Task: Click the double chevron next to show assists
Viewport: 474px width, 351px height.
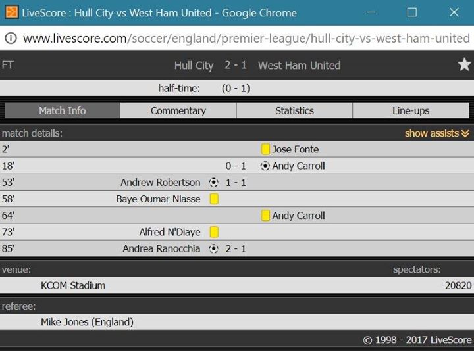Action: (465, 133)
